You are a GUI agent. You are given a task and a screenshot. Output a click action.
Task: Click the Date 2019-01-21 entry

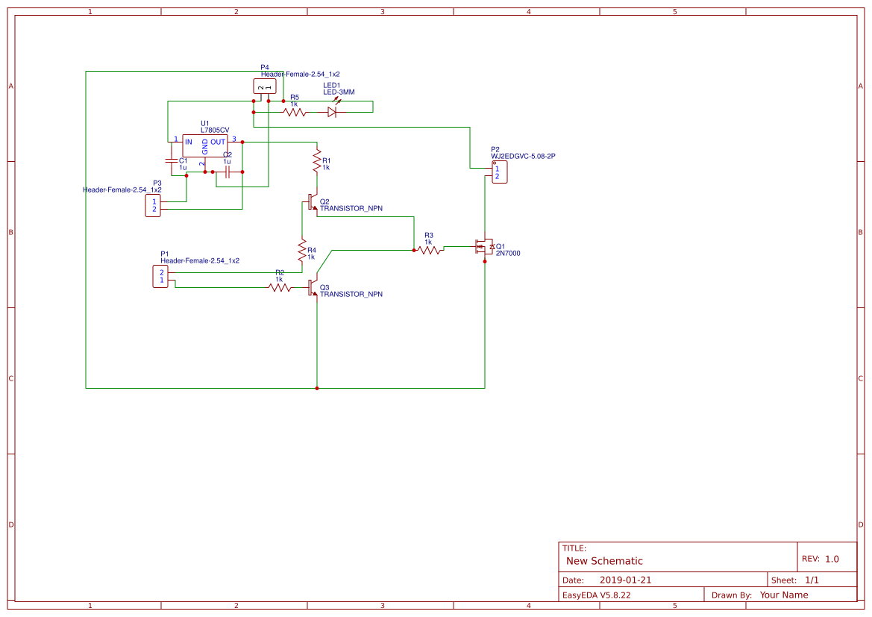pos(627,579)
